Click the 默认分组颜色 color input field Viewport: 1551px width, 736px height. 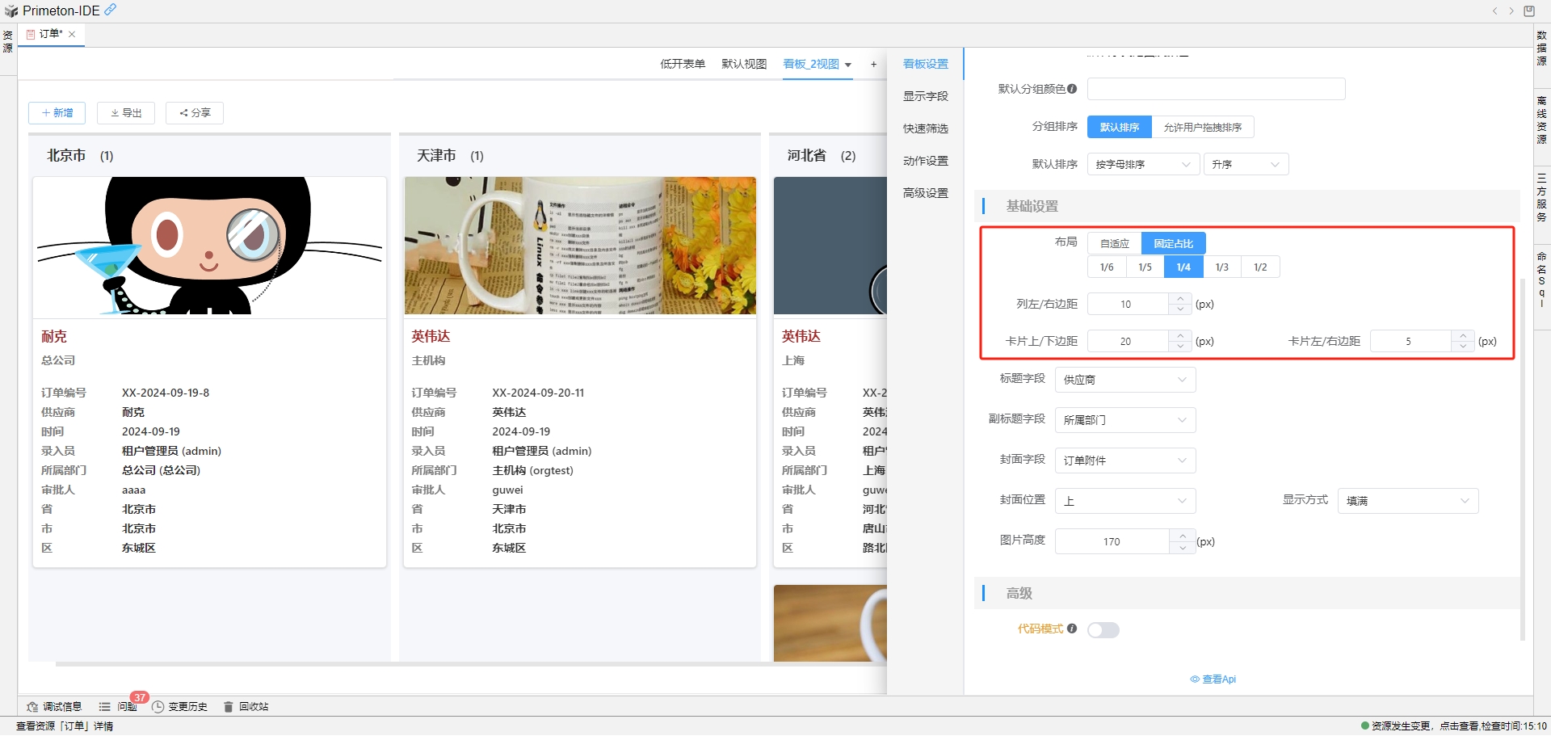point(1215,89)
